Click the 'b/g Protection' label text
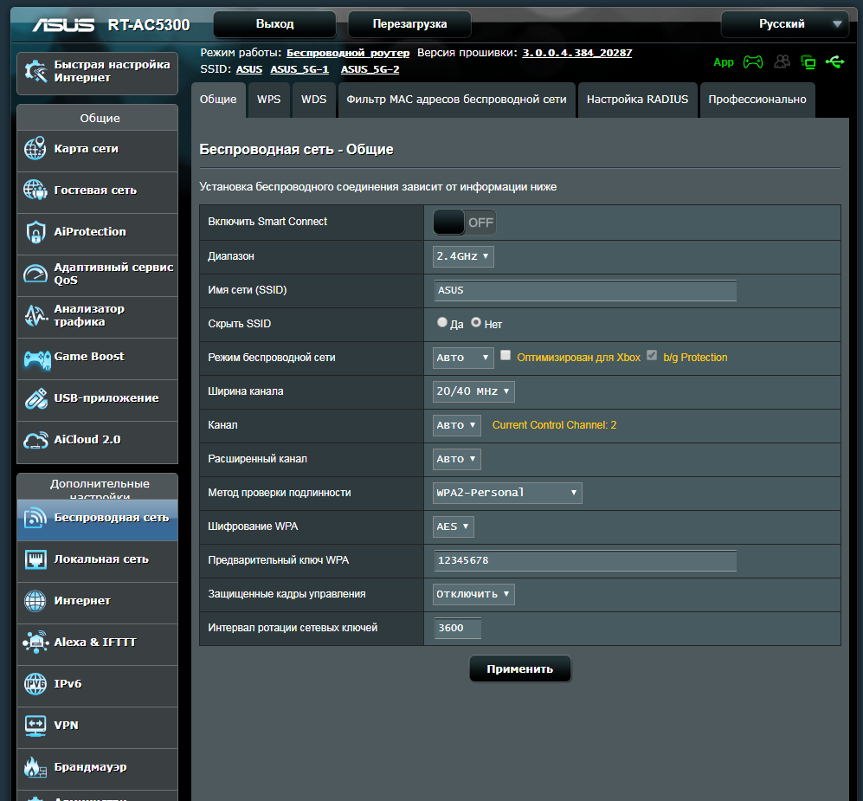This screenshot has height=801, width=863. (x=695, y=358)
